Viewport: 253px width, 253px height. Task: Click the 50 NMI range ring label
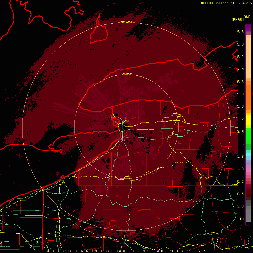coord(126,74)
